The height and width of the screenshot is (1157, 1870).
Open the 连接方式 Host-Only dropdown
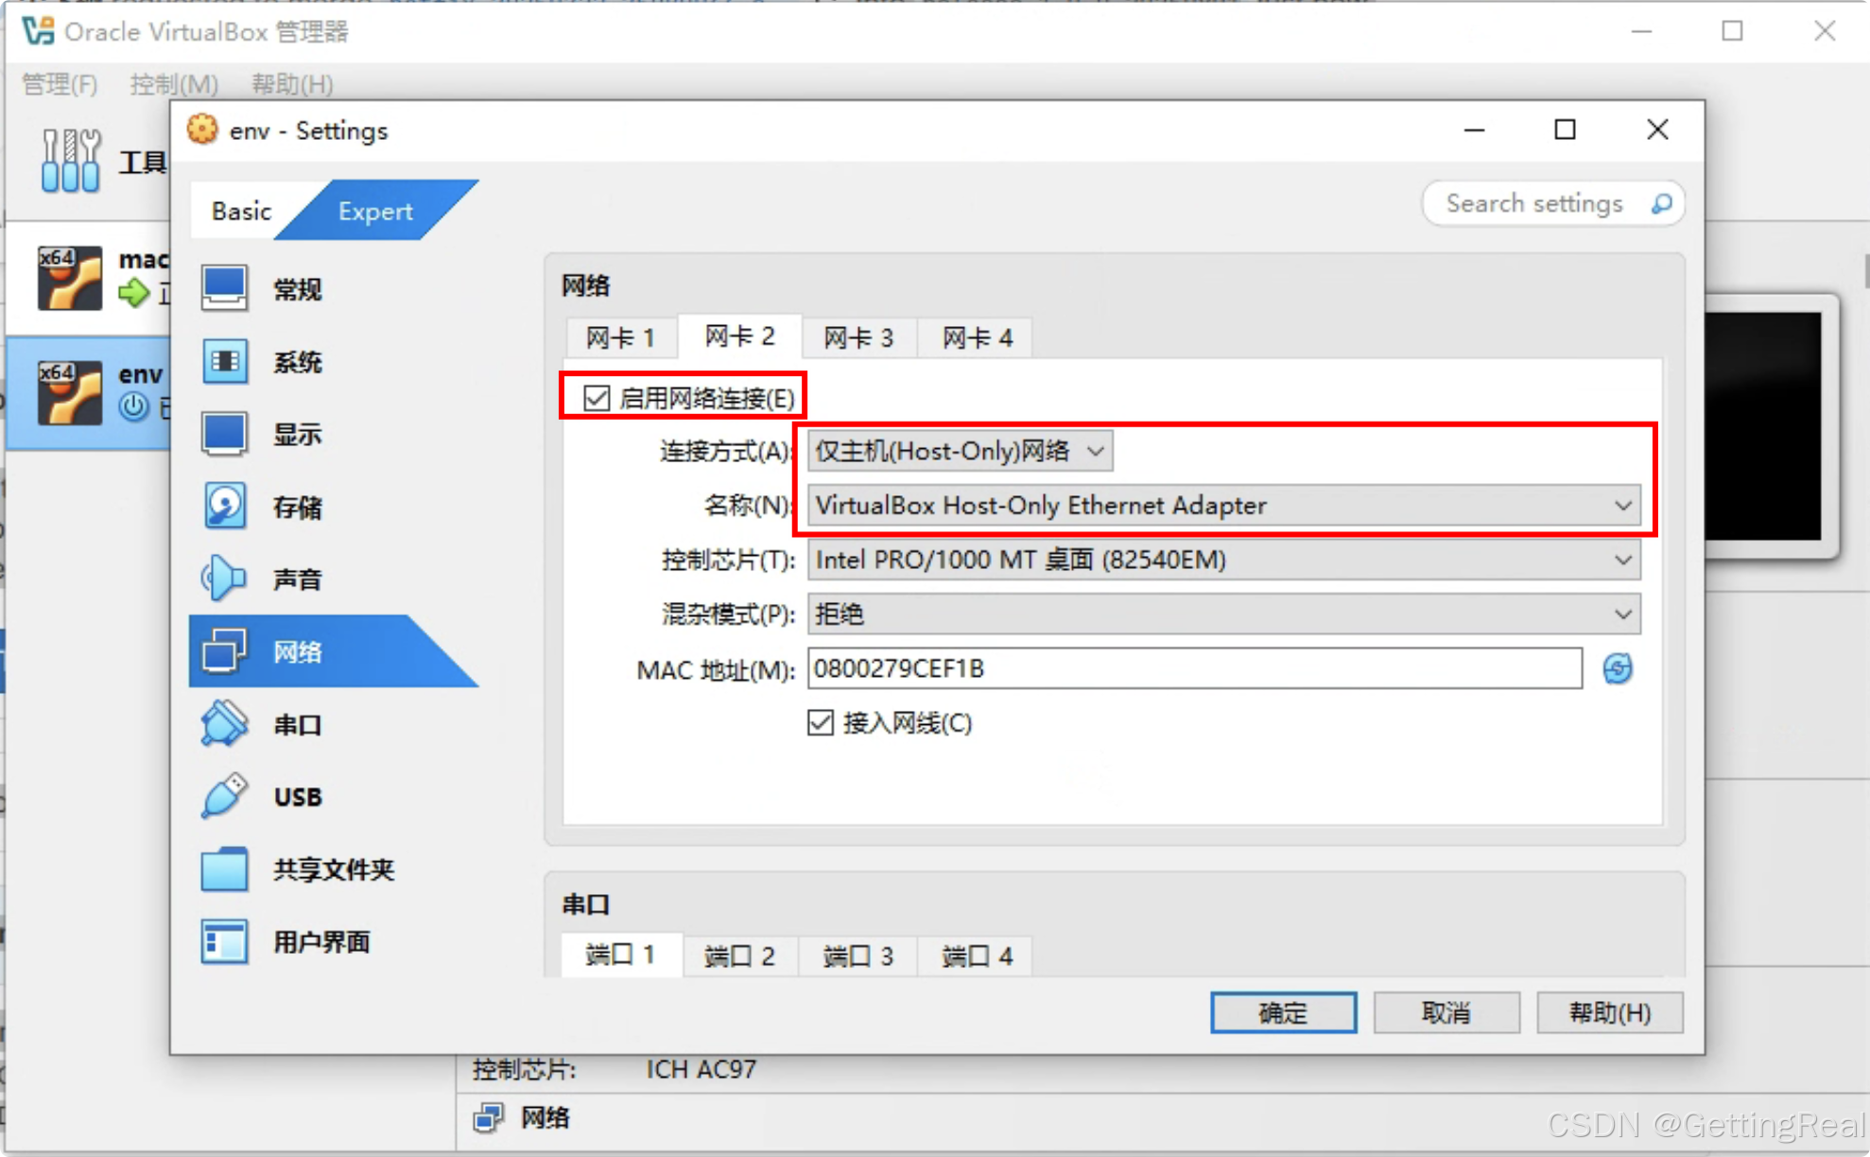pyautogui.click(x=961, y=451)
